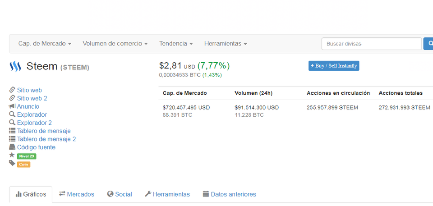
Task: Click the 88.391 BTC market cap value
Action: click(x=178, y=115)
